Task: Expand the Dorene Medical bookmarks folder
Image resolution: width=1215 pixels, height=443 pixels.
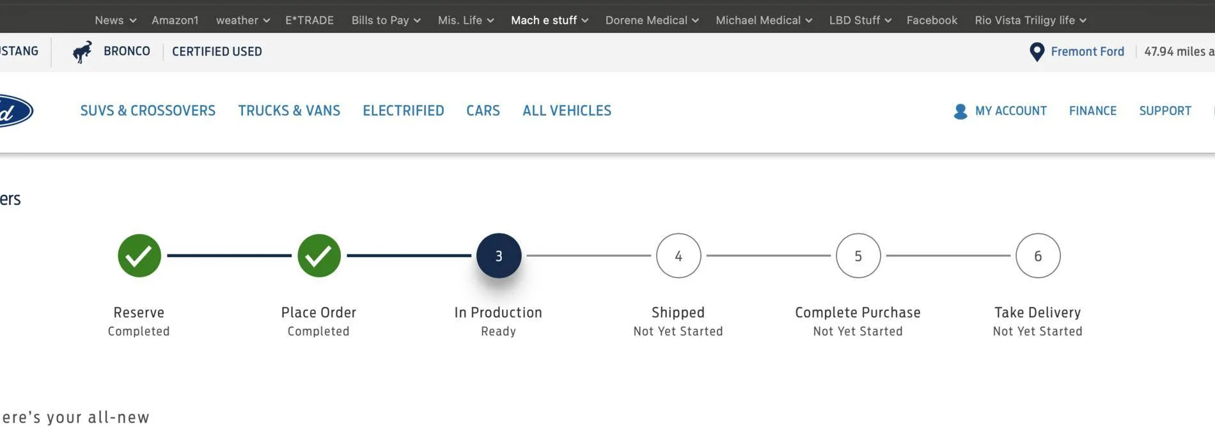Action: [652, 20]
